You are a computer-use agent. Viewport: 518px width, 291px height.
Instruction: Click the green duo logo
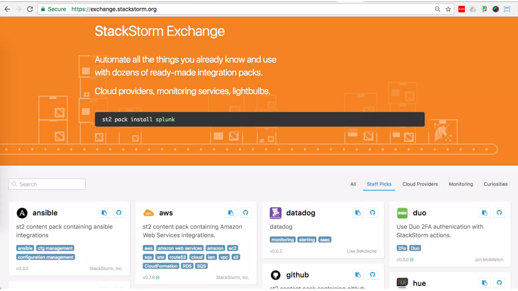tap(402, 213)
